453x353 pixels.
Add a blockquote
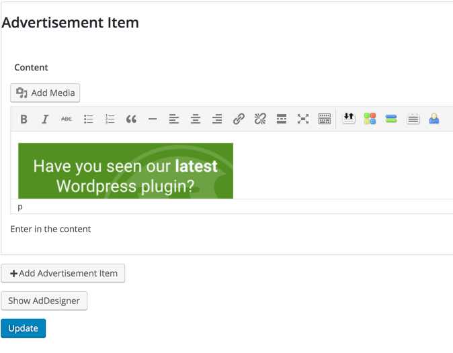point(131,119)
